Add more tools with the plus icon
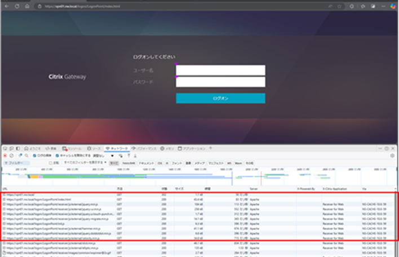 tap(210, 148)
